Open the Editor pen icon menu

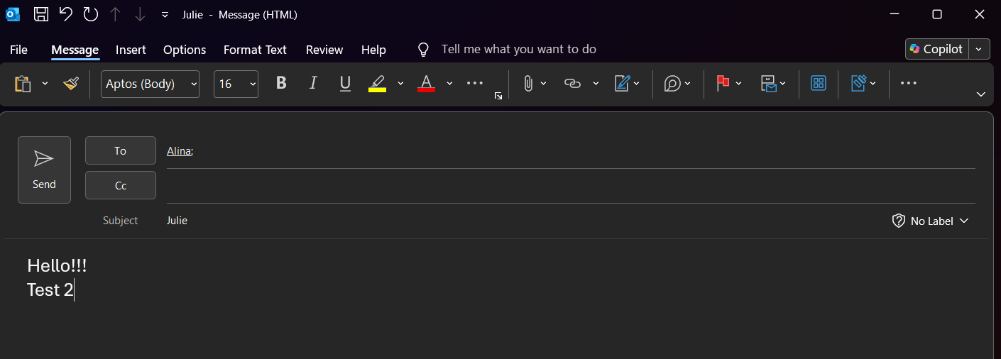click(x=863, y=84)
